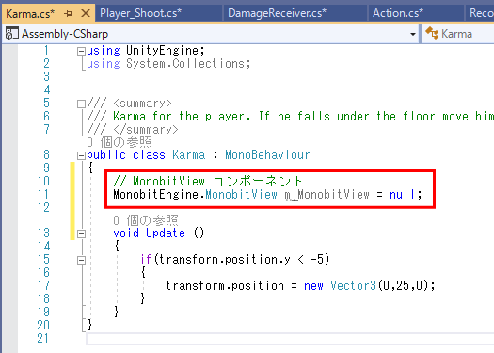Click the Update method name
The width and height of the screenshot is (494, 353).
pos(166,233)
